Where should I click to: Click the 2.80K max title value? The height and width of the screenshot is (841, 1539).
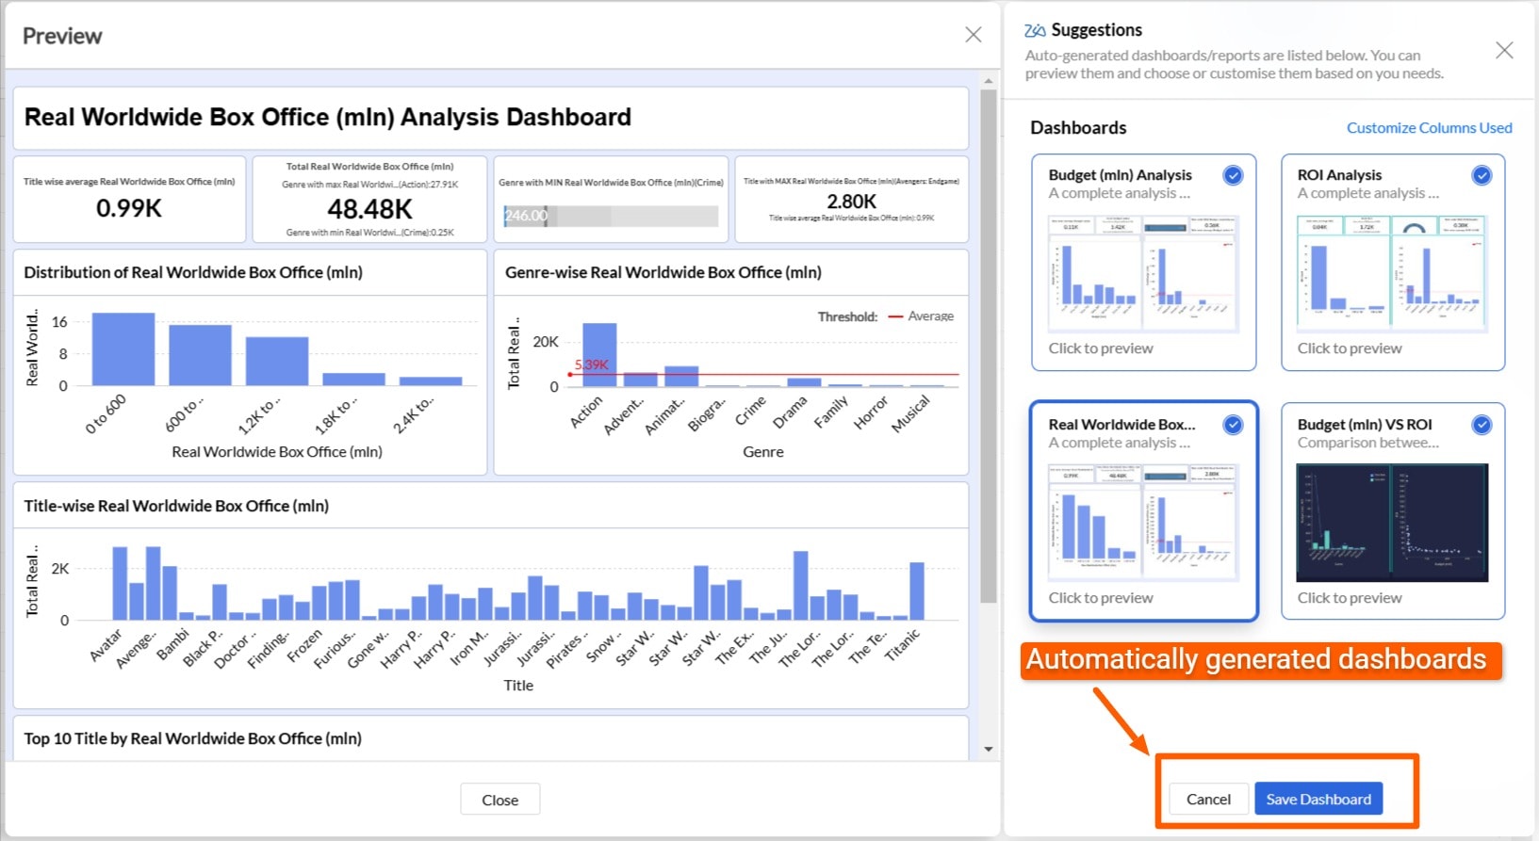pos(851,202)
